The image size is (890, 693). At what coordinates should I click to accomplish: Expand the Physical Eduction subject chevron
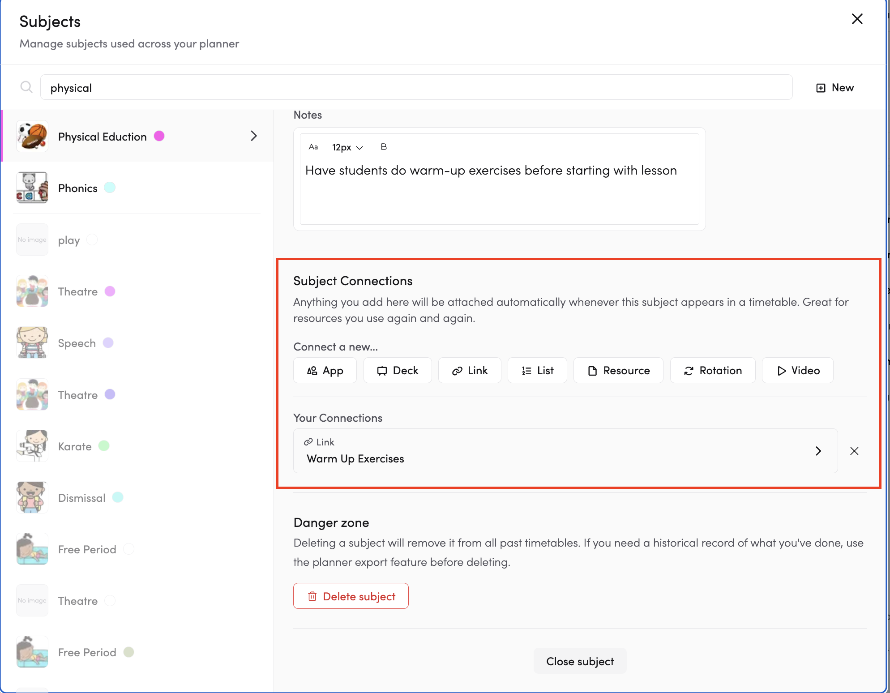(254, 136)
